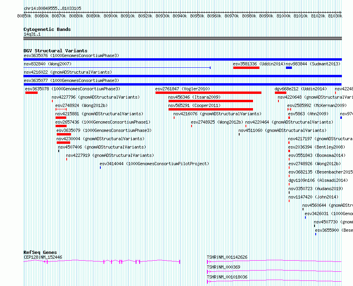Open nsv1147420 (John2014) variant

coord(314,197)
